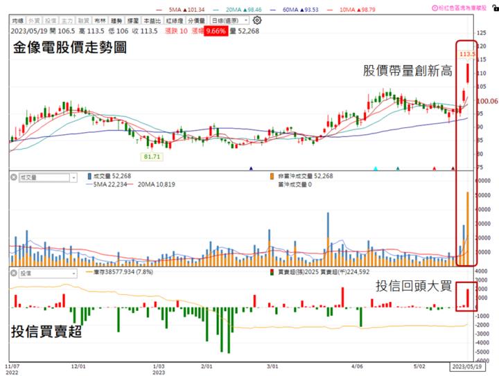Click the 113.5 high price label
The height and width of the screenshot is (376, 499).
tap(467, 54)
